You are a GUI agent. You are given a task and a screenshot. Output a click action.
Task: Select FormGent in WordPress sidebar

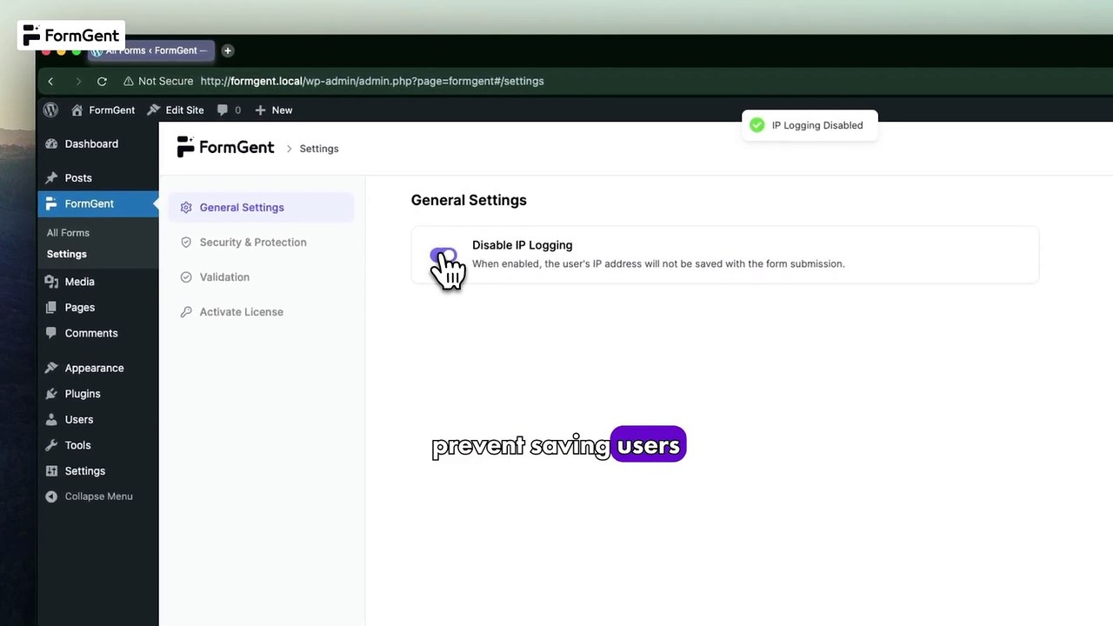tap(97, 203)
